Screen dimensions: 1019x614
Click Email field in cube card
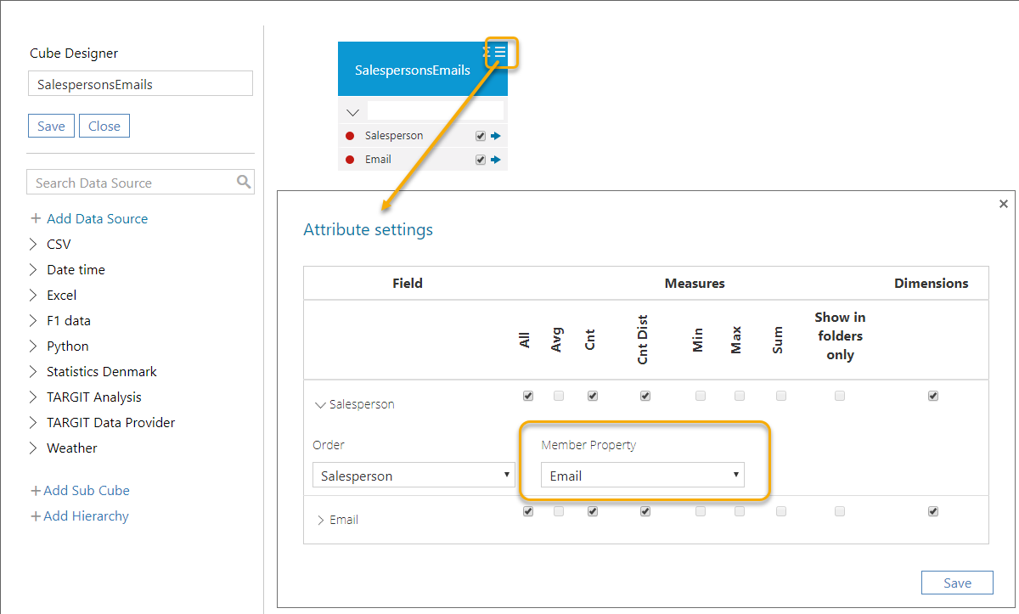tap(378, 160)
